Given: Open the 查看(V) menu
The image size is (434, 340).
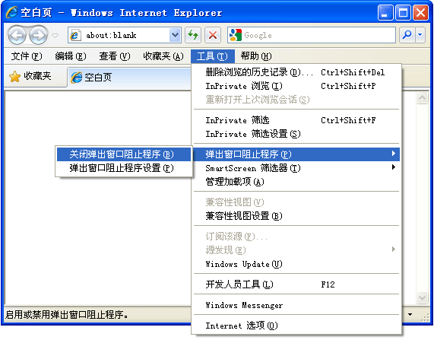Looking at the screenshot, I should pyautogui.click(x=115, y=56).
